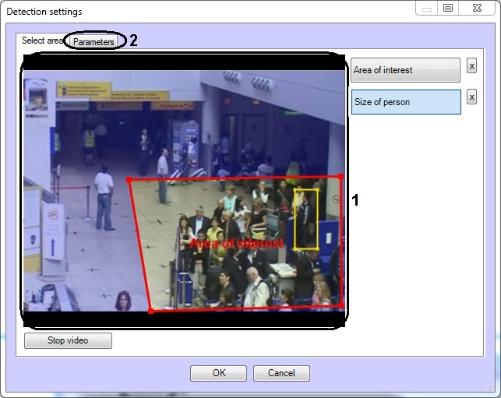Cancel the detection settings dialog
Image resolution: width=501 pixels, height=398 pixels.
click(281, 373)
